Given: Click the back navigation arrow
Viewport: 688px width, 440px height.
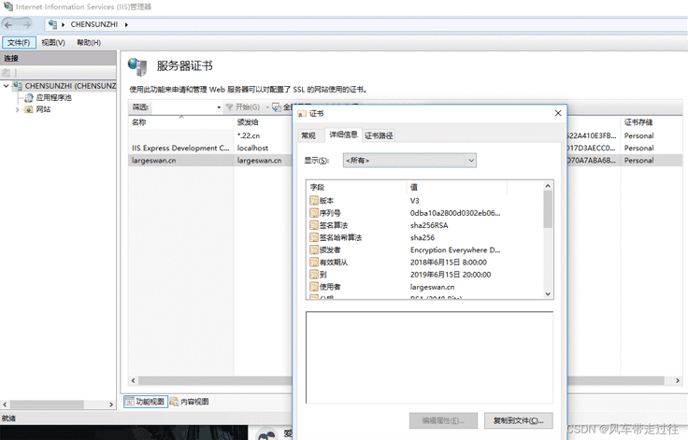Looking at the screenshot, I should (8, 24).
